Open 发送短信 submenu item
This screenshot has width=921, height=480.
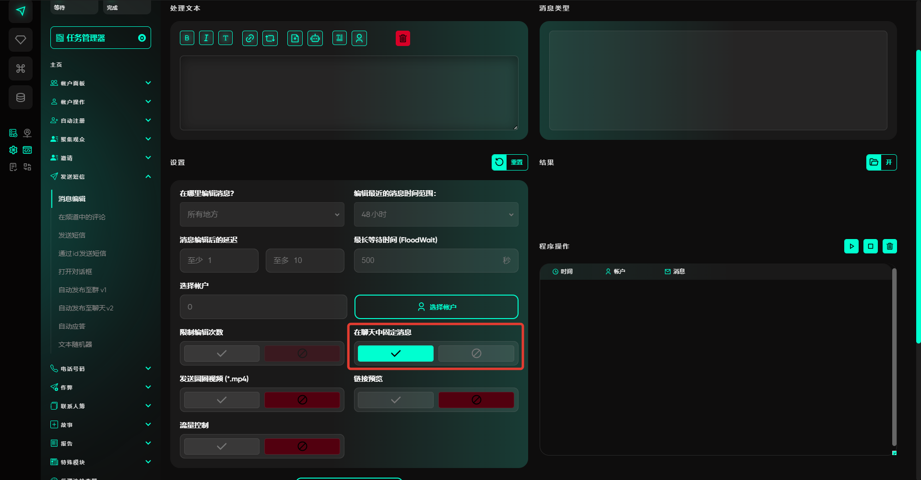(x=72, y=235)
